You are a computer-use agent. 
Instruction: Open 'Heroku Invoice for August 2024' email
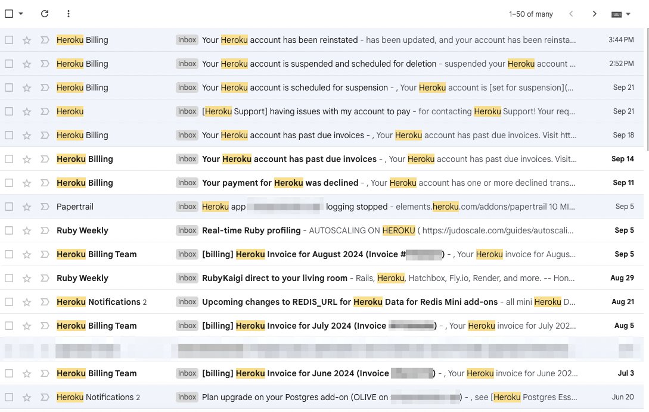pos(323,254)
